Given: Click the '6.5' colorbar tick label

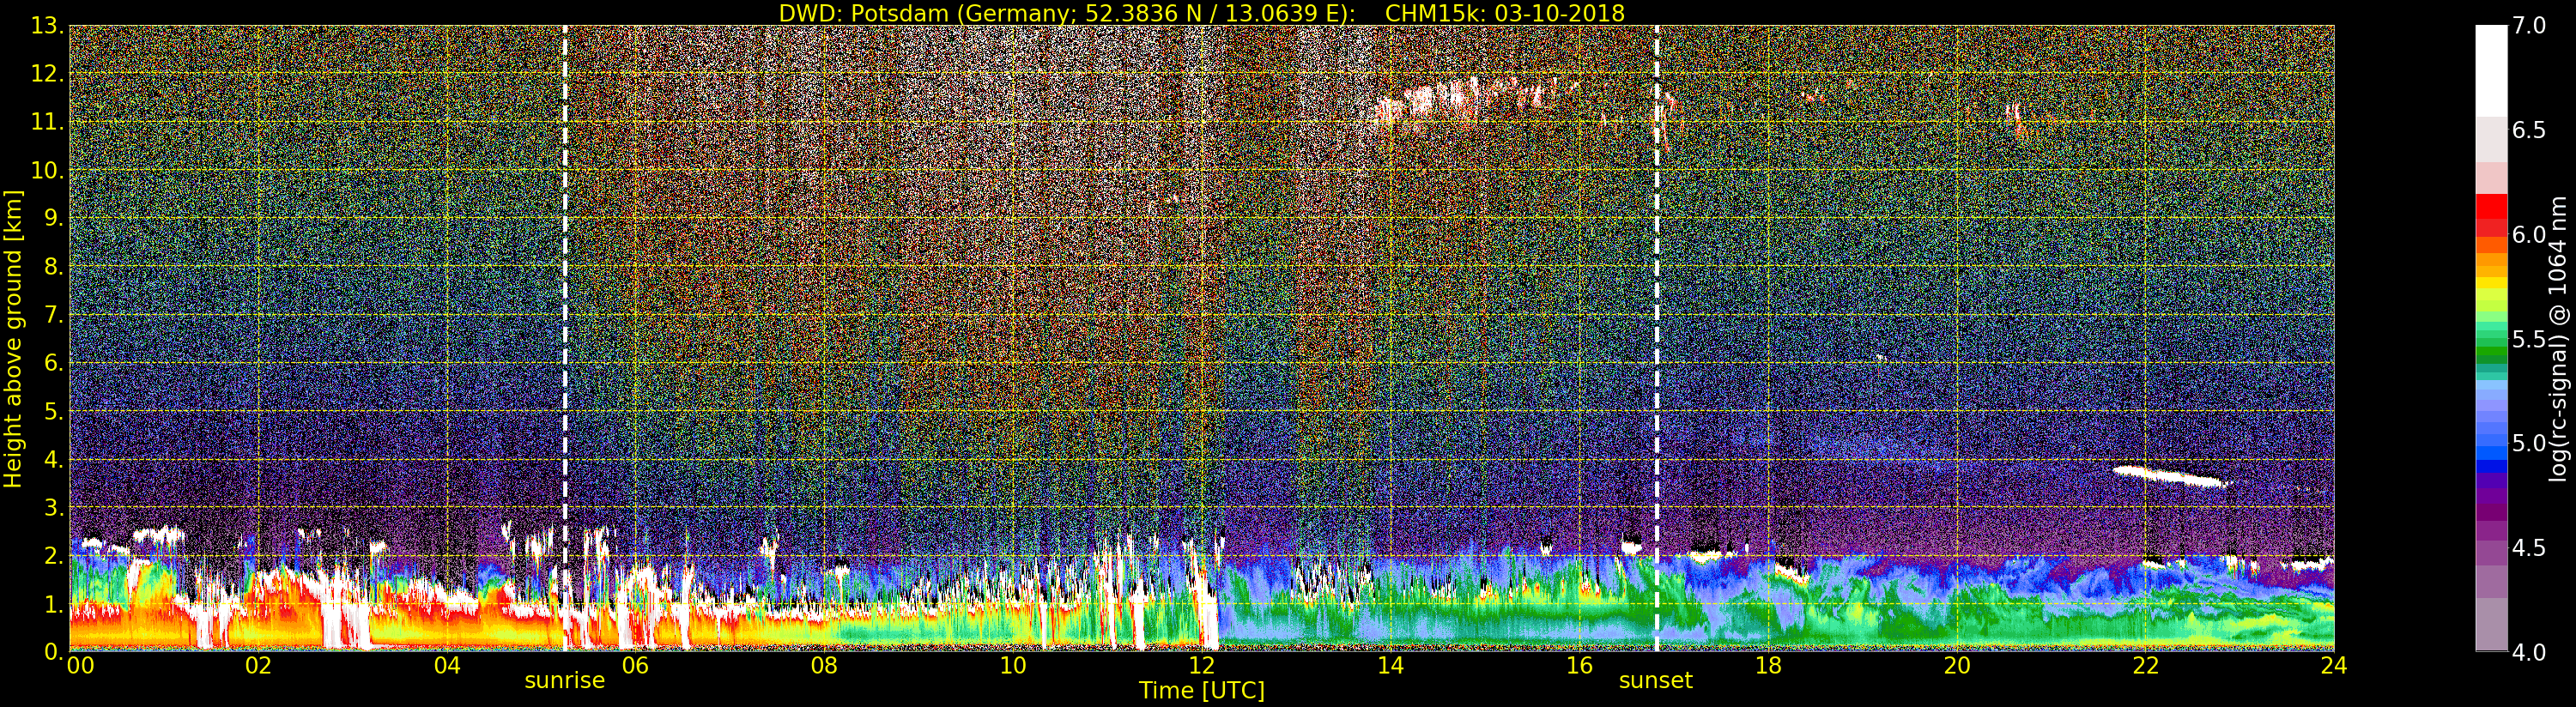Looking at the screenshot, I should tap(2529, 130).
